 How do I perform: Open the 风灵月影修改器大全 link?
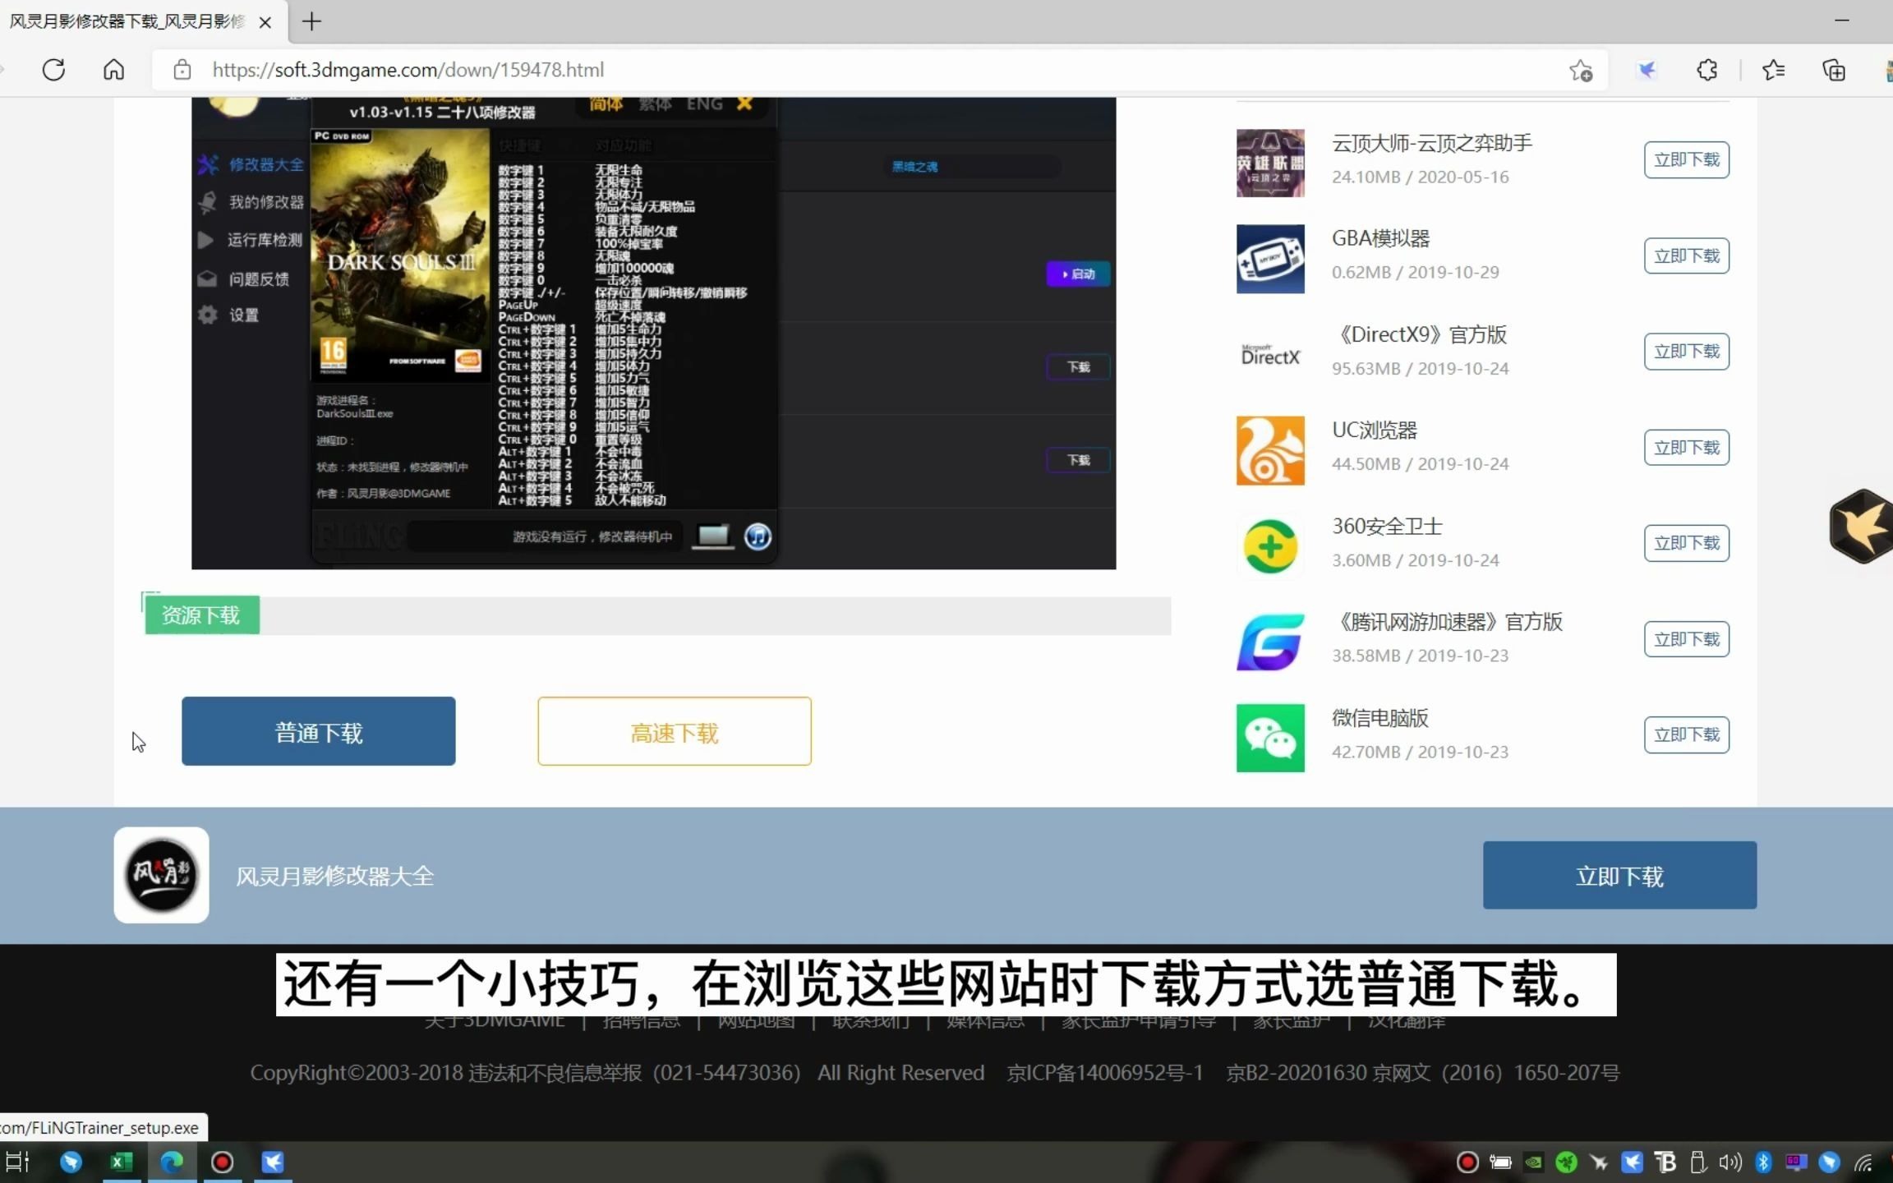click(334, 876)
